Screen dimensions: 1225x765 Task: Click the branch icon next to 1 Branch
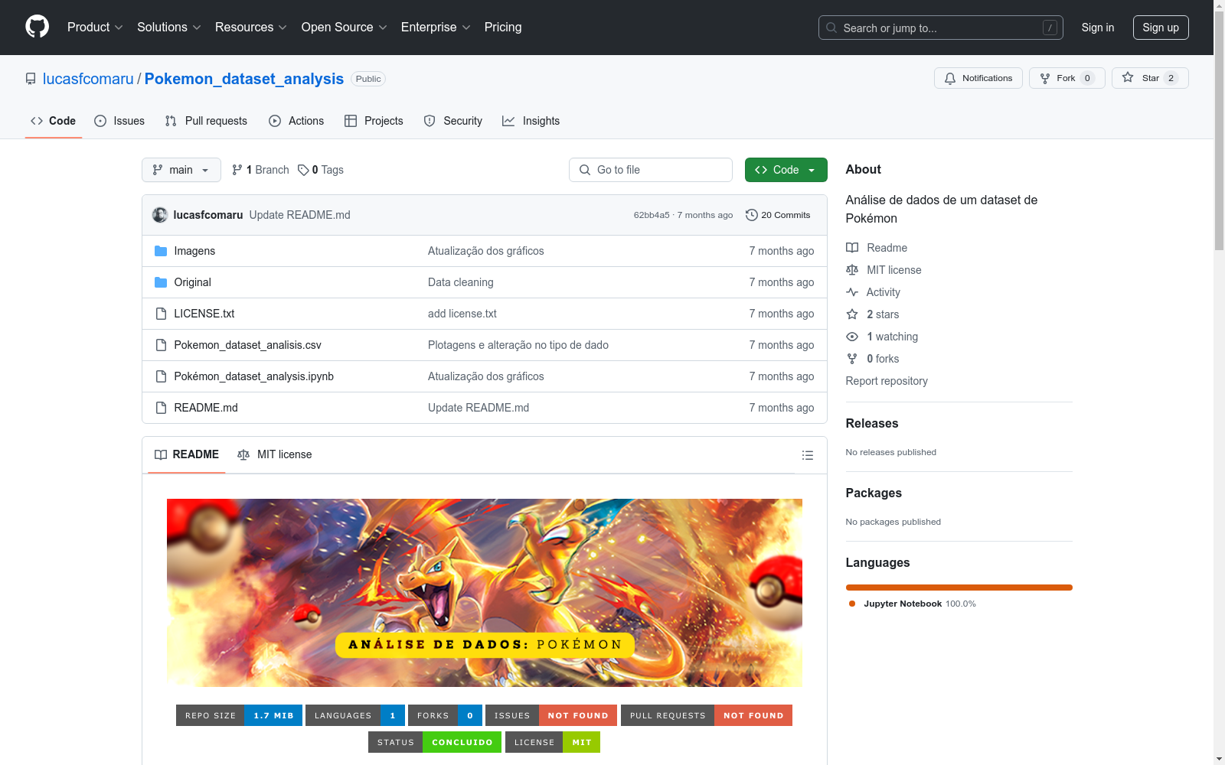tap(237, 170)
